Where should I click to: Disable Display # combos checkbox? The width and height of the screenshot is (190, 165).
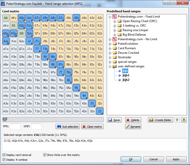click(4, 160)
